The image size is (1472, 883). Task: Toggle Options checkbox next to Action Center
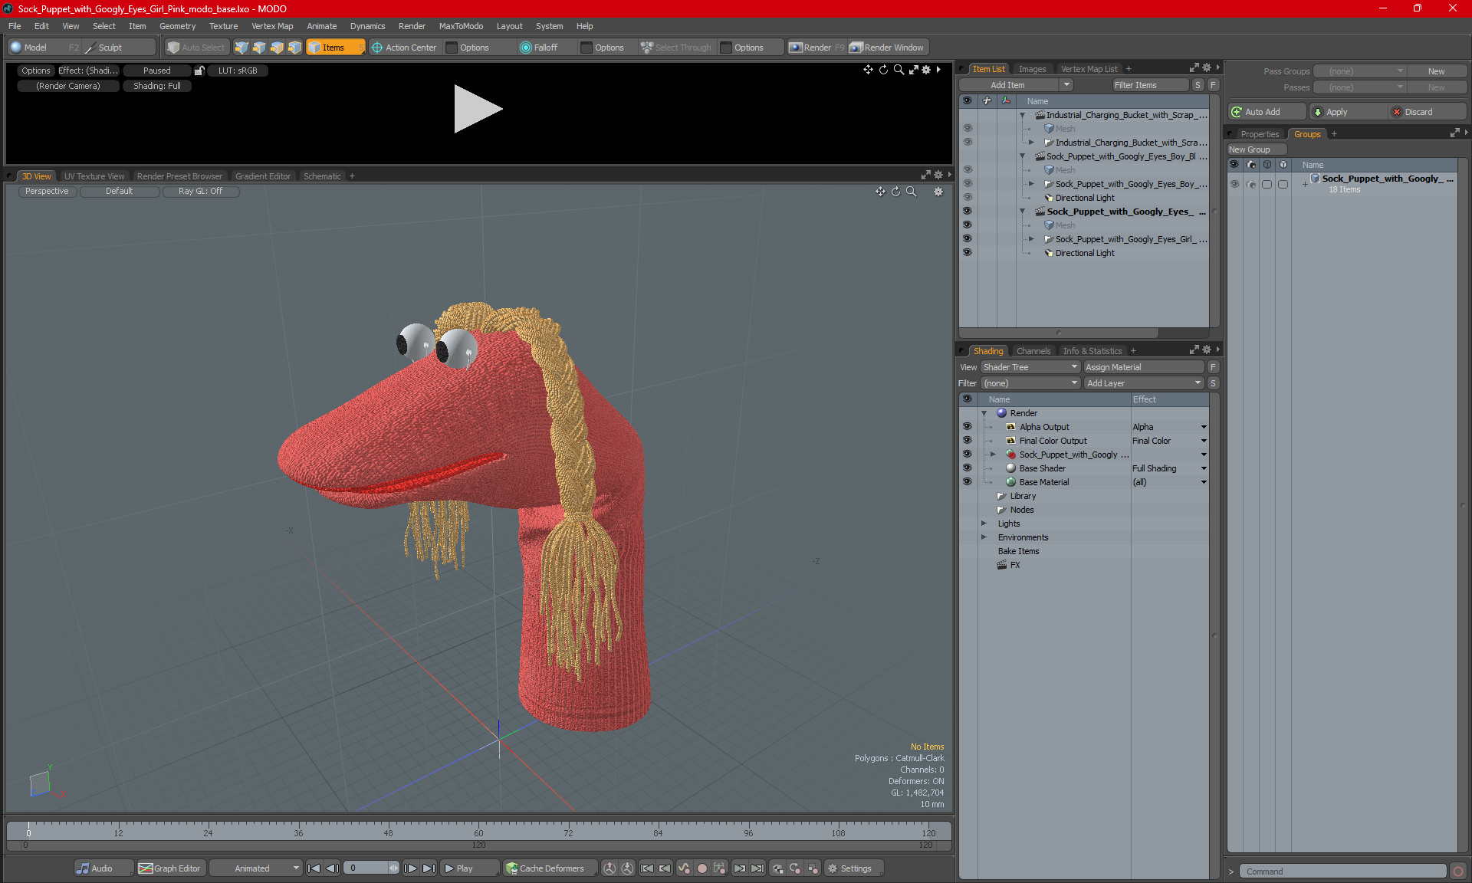(452, 48)
